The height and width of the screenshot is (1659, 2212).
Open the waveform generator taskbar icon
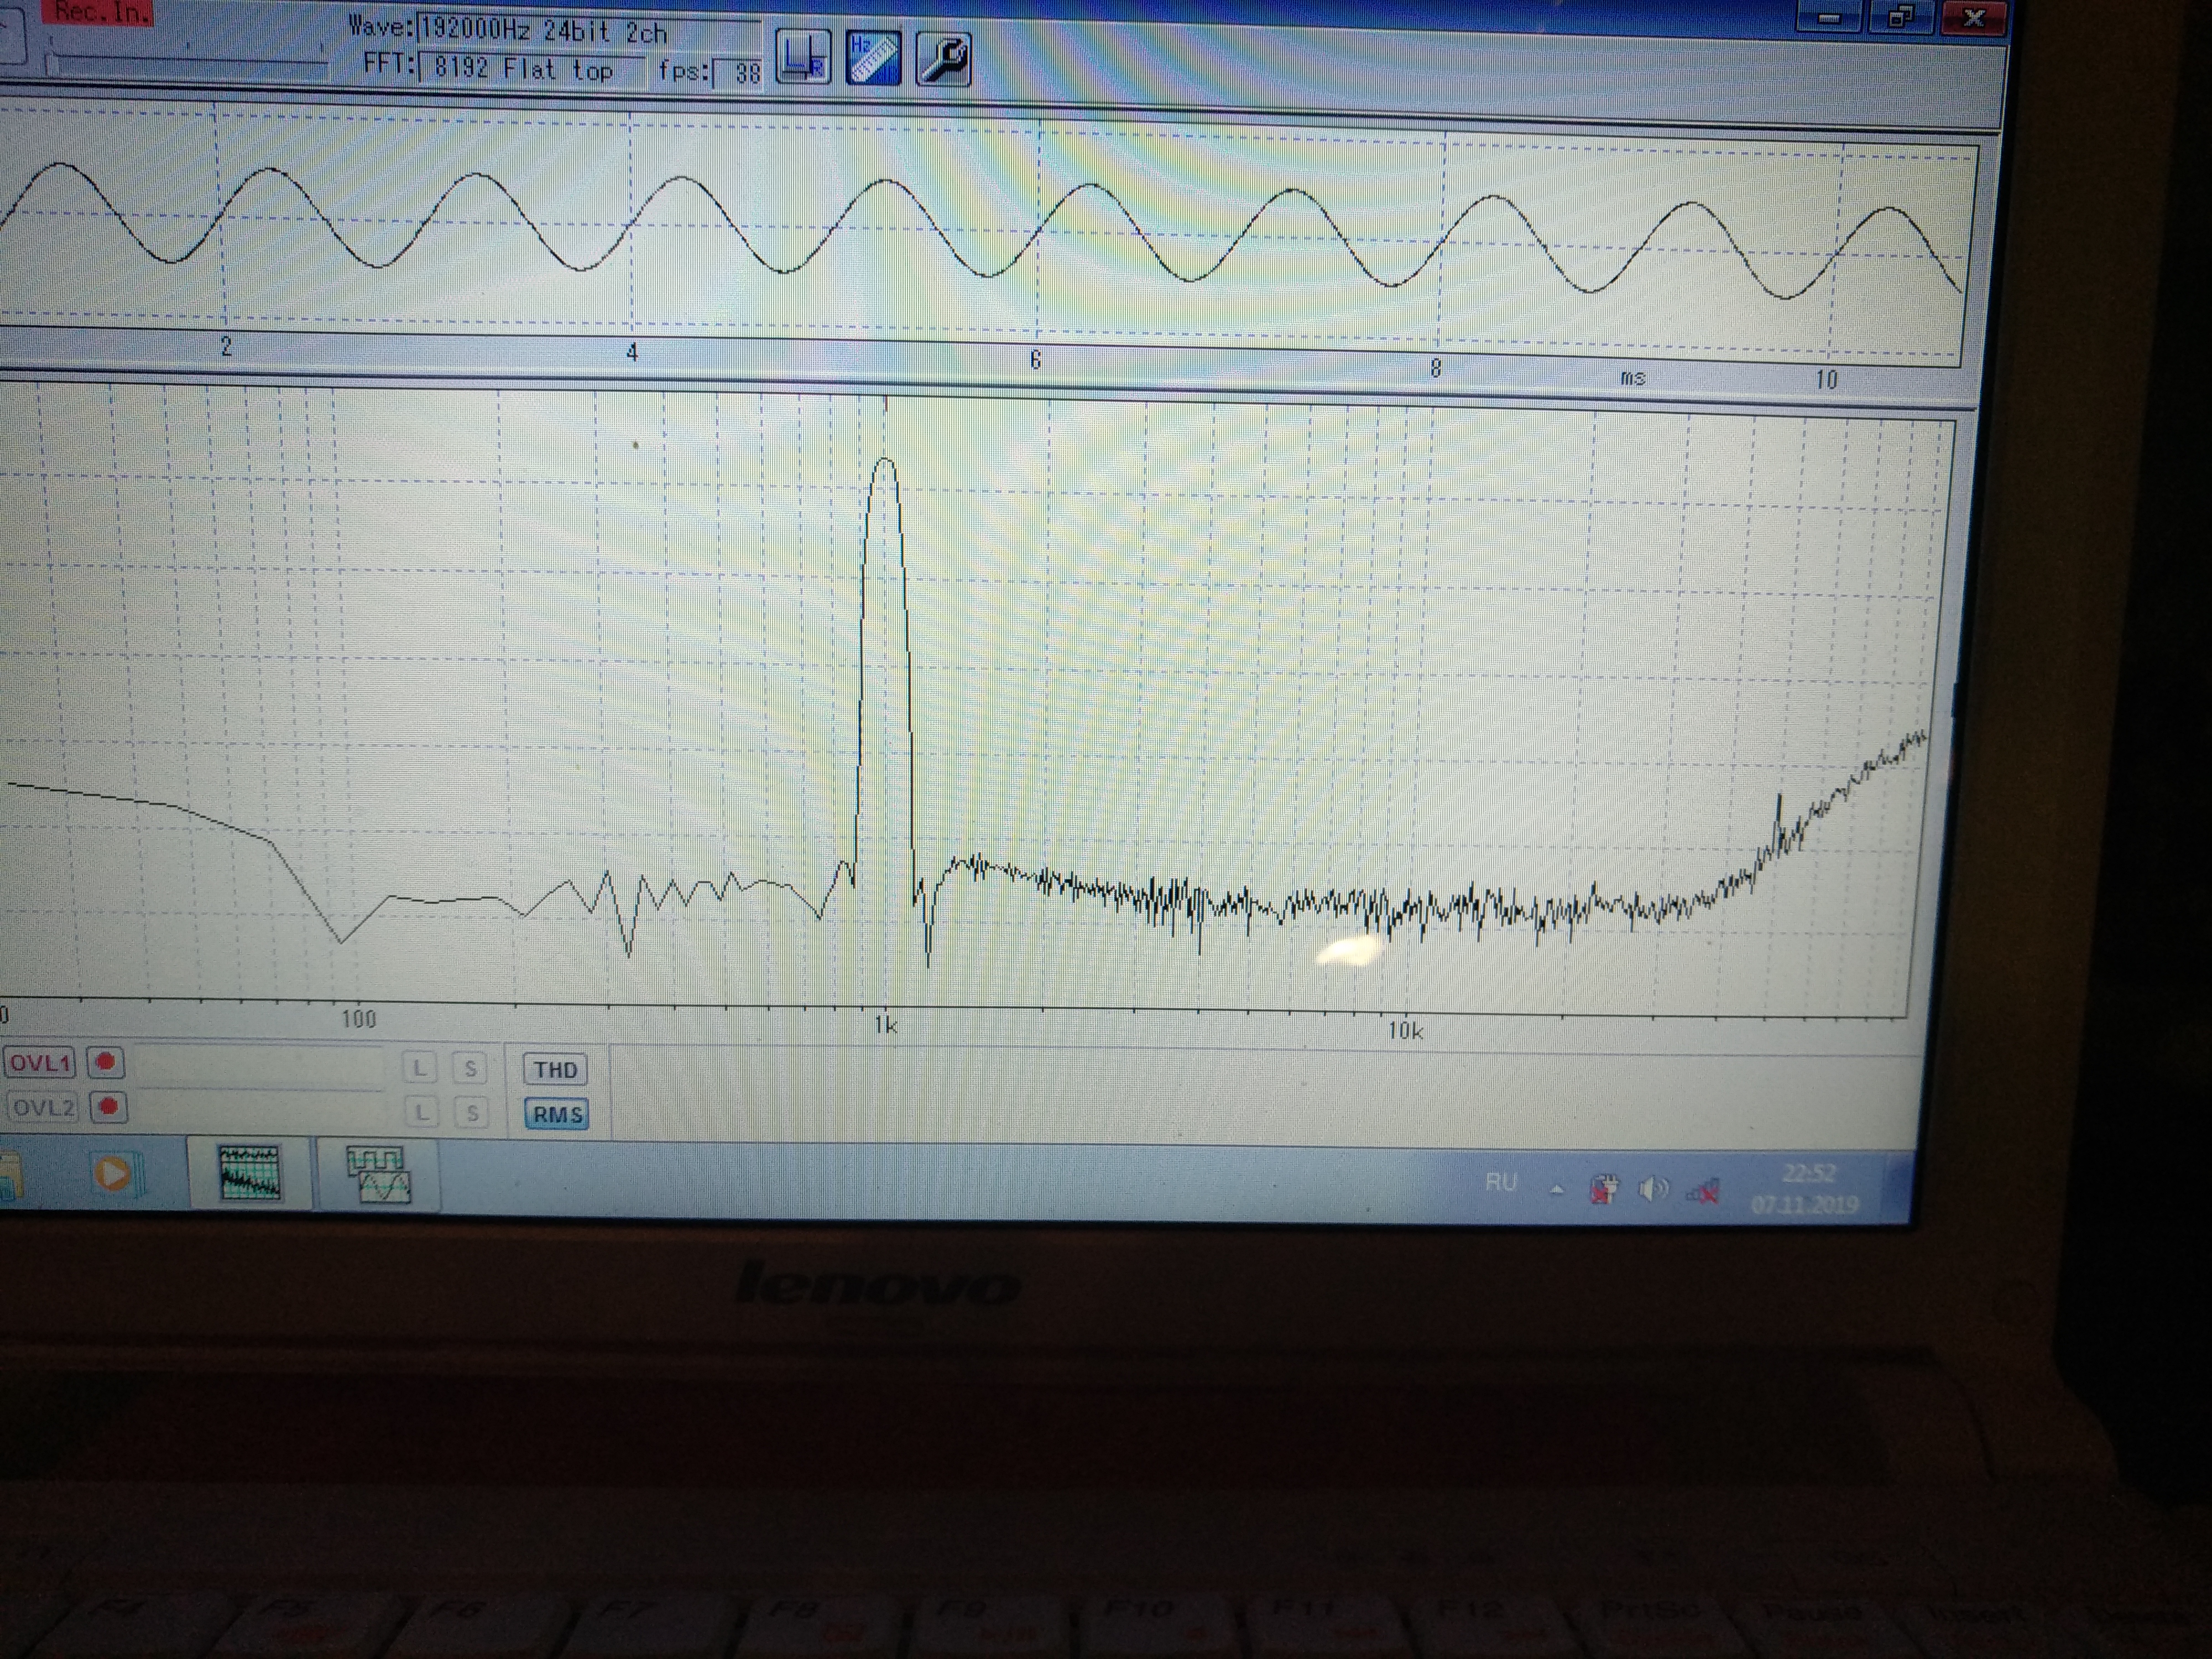[378, 1174]
